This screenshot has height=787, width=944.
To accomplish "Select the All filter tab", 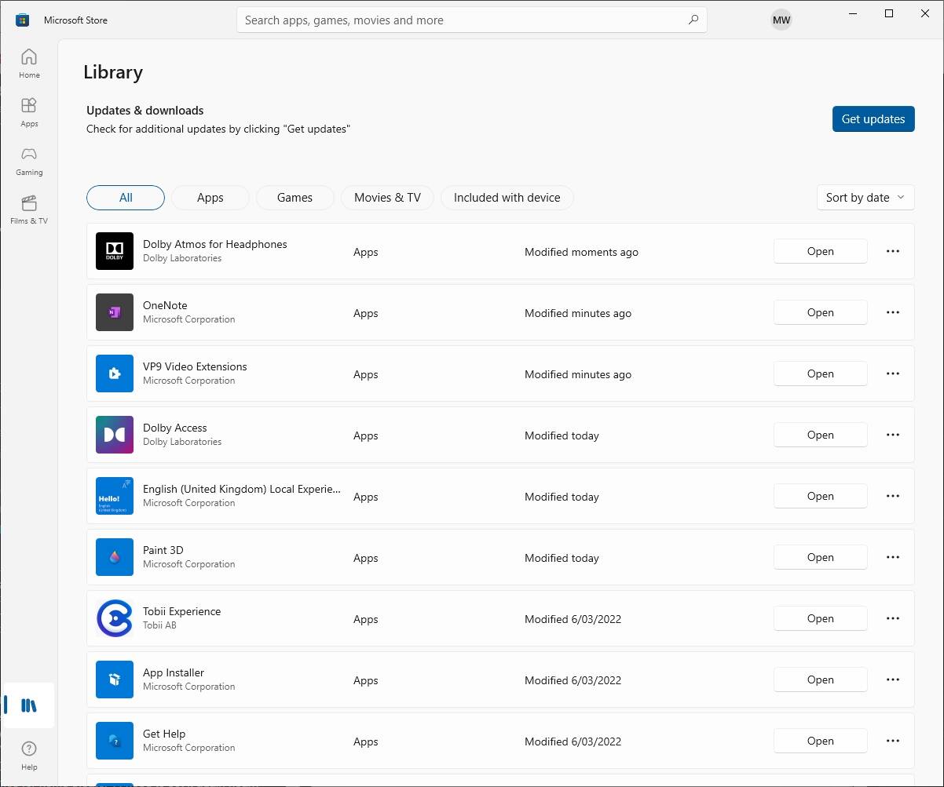I will coord(126,198).
